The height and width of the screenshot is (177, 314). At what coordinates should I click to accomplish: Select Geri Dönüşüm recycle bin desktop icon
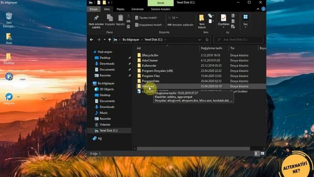9,20
